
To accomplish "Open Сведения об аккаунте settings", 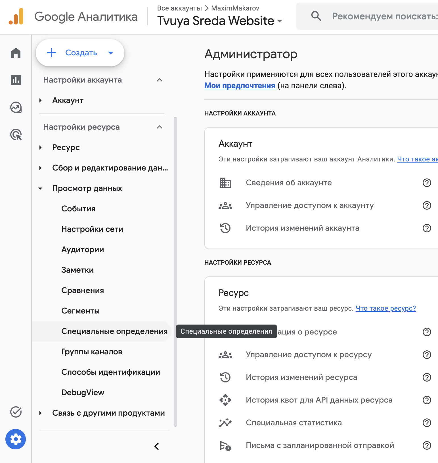I will tap(289, 183).
